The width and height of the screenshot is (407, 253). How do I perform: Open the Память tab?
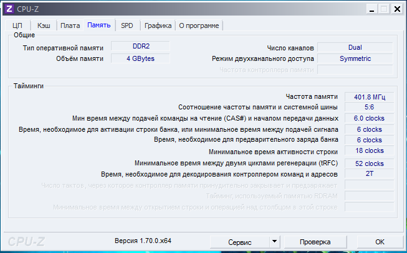(x=99, y=25)
